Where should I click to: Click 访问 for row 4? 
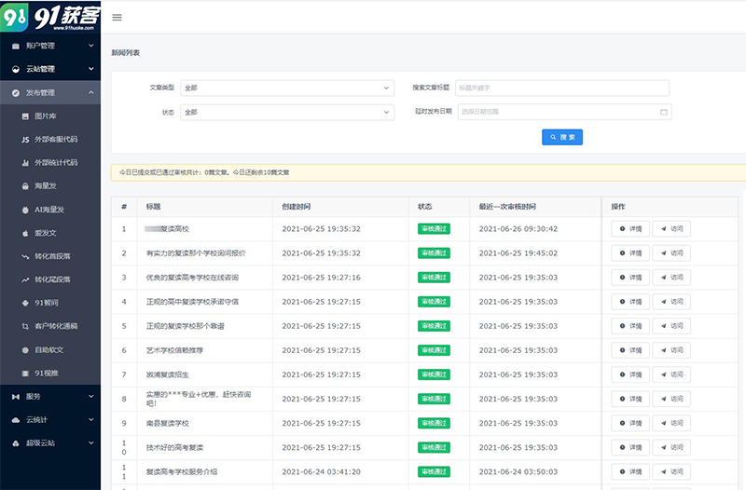(x=671, y=301)
